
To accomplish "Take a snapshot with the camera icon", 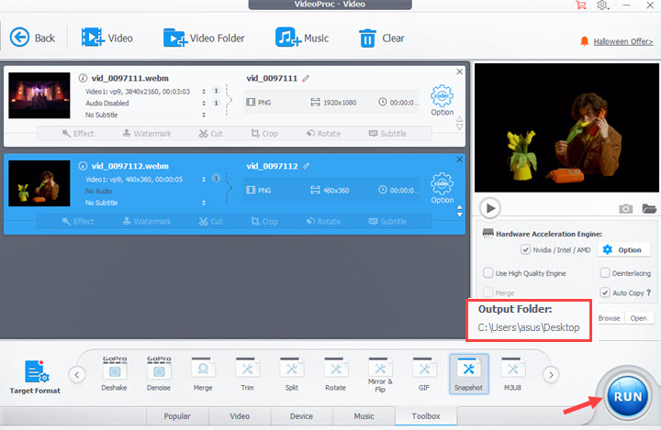I will [x=625, y=208].
